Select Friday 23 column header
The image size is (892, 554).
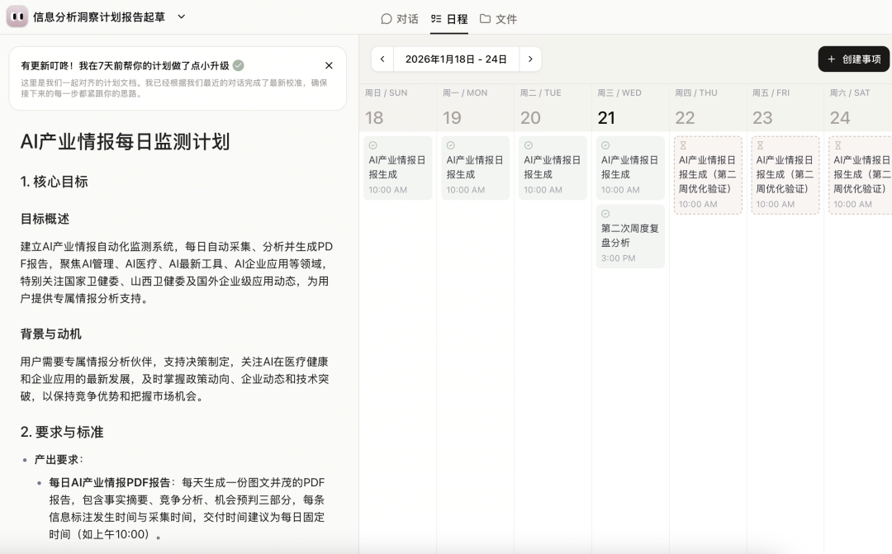click(x=785, y=107)
